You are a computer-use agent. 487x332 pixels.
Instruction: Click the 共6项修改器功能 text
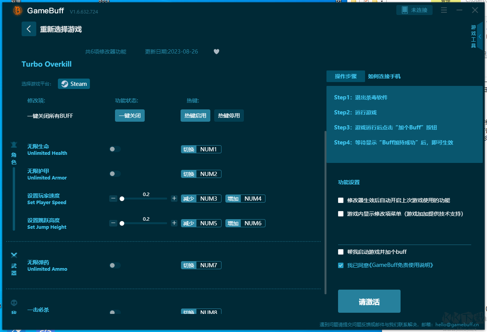pos(106,52)
